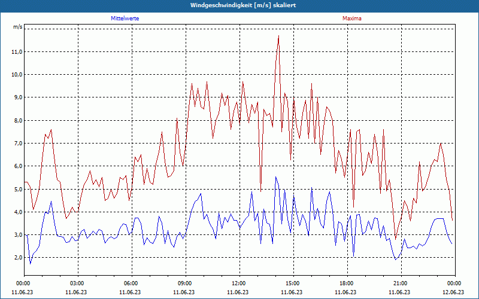Click the '06:00' time axis label
This screenshot has height=299, width=479.
pos(132,283)
